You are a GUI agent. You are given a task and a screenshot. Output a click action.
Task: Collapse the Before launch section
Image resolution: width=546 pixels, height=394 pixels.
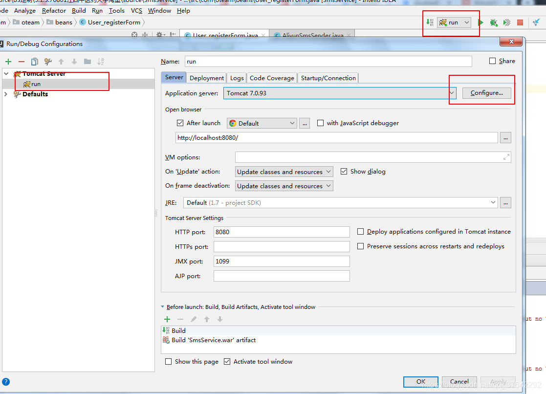(x=163, y=307)
